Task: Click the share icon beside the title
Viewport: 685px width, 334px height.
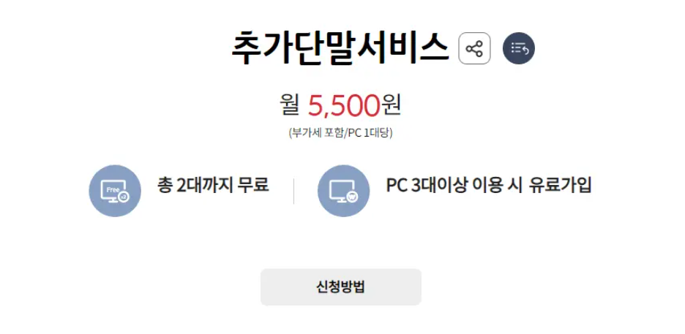Action: click(474, 48)
